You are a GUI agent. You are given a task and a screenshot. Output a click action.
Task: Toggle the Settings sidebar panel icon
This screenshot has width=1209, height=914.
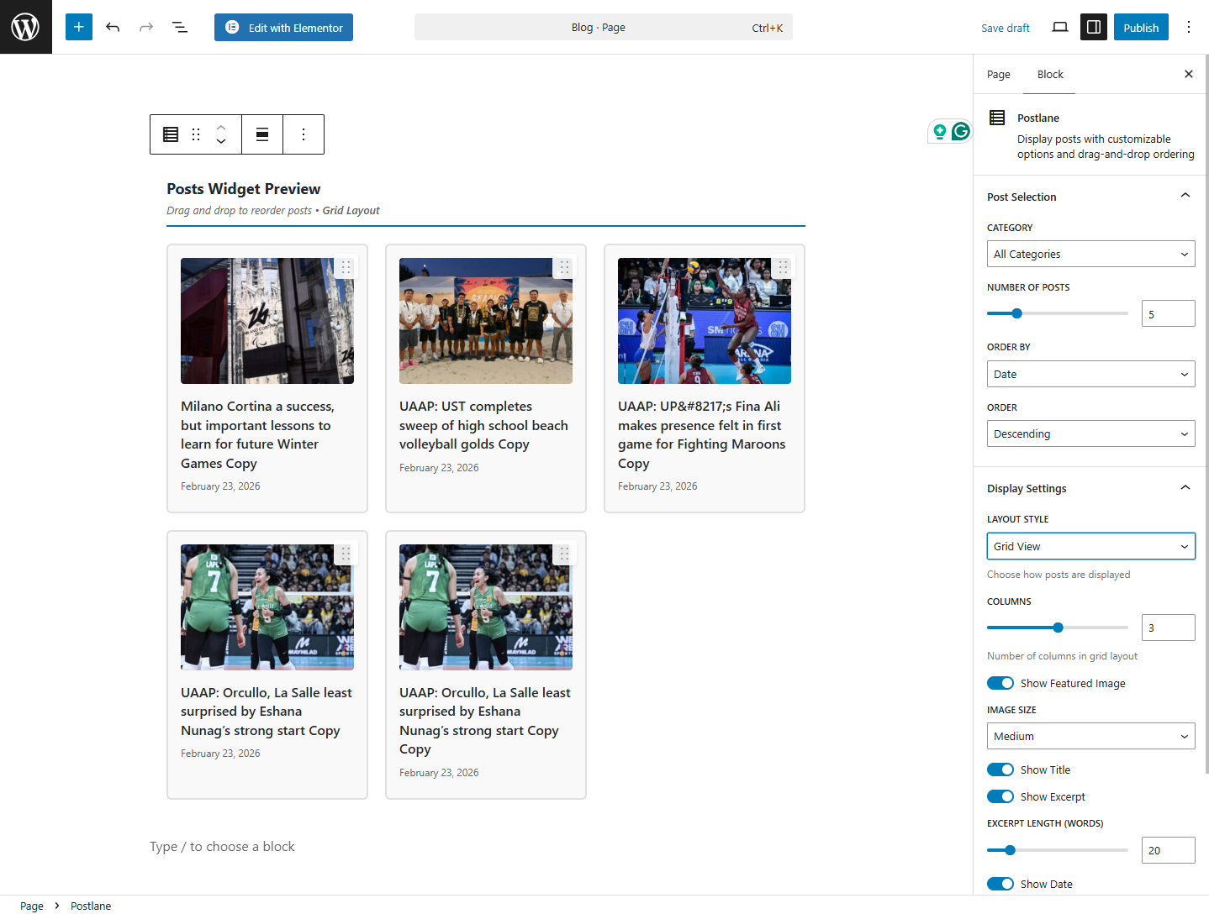(1093, 27)
